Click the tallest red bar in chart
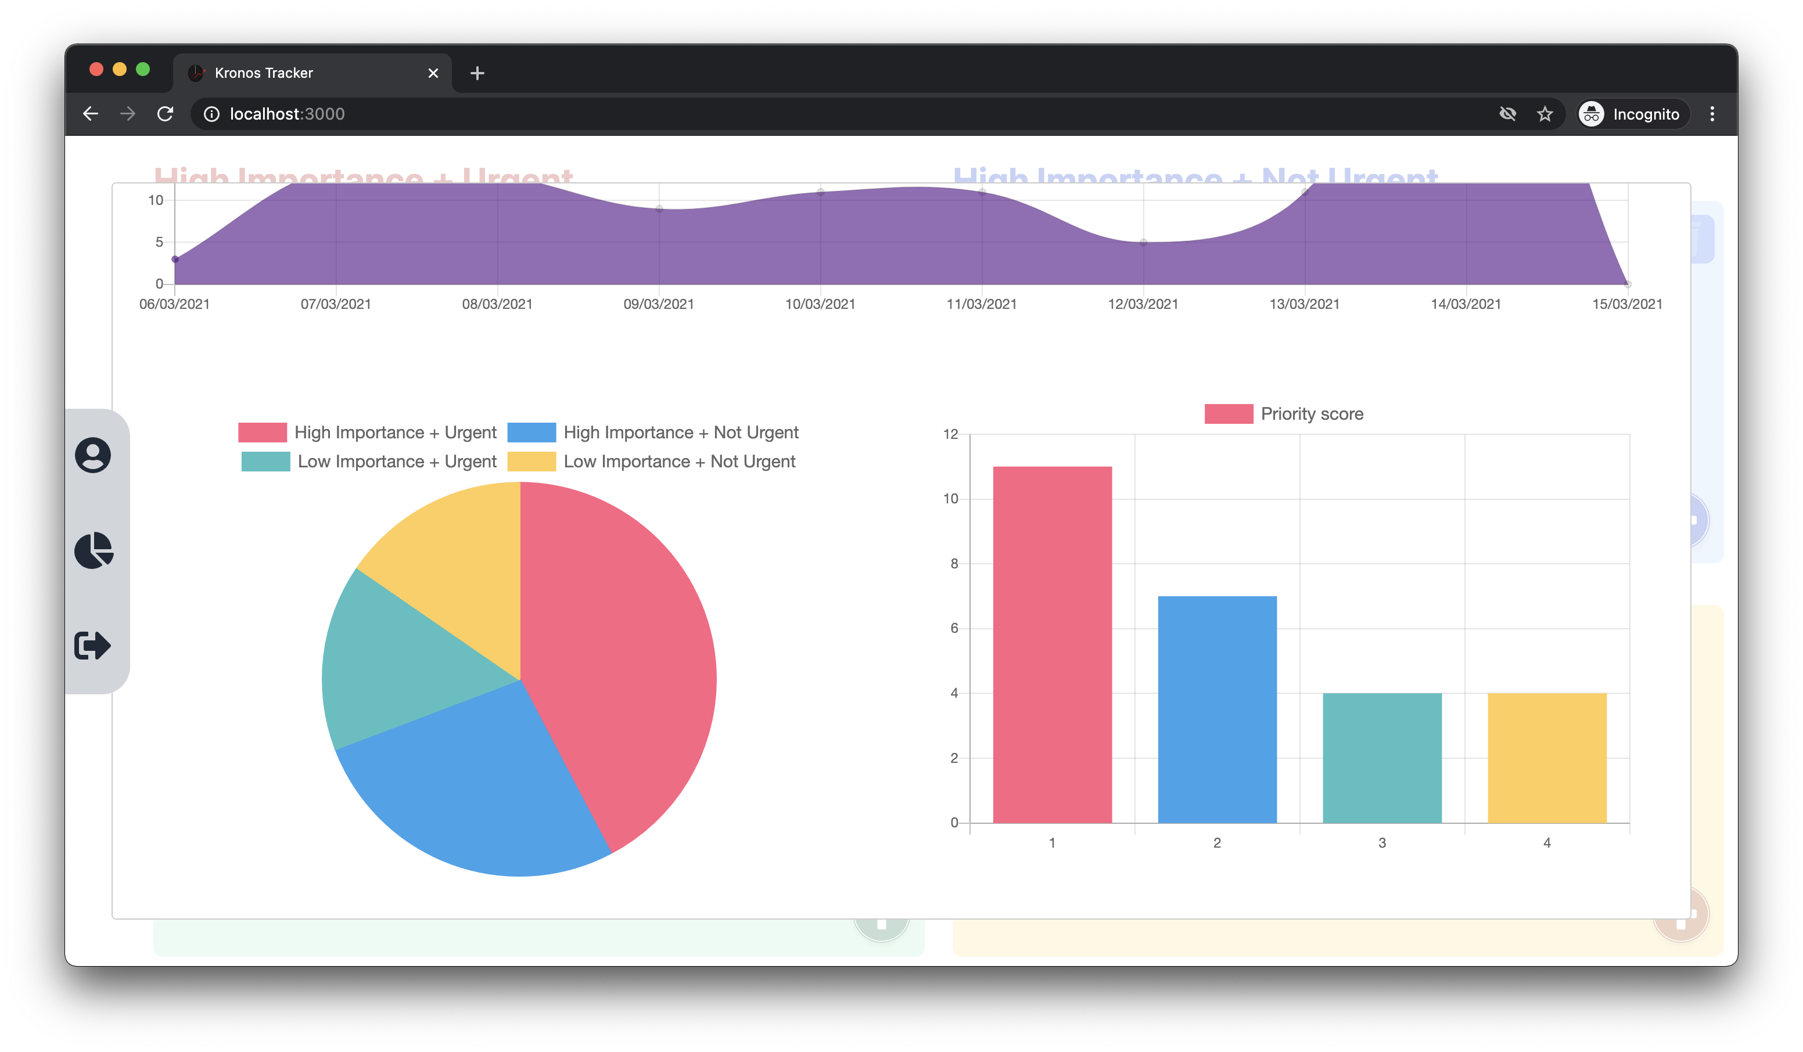 point(1052,644)
